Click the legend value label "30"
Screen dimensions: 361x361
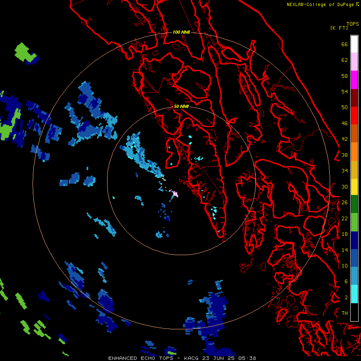point(345,187)
